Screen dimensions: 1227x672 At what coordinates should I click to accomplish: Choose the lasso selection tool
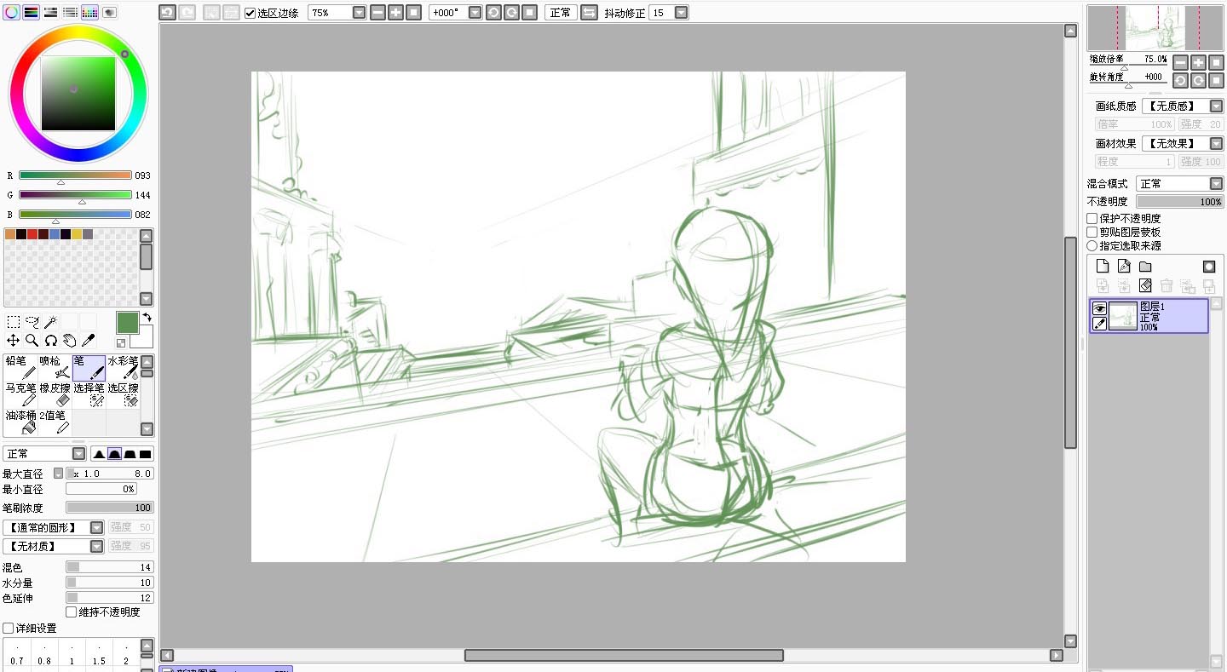[32, 322]
